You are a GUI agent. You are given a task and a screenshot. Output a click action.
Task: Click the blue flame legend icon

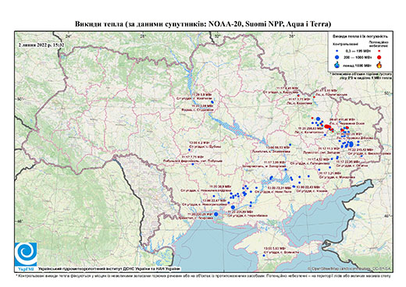coord(337,65)
